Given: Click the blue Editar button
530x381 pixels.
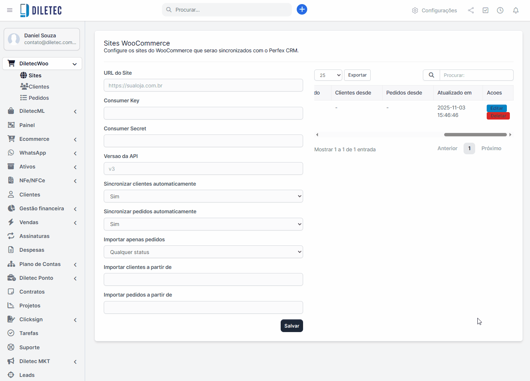Looking at the screenshot, I should click(x=496, y=108).
